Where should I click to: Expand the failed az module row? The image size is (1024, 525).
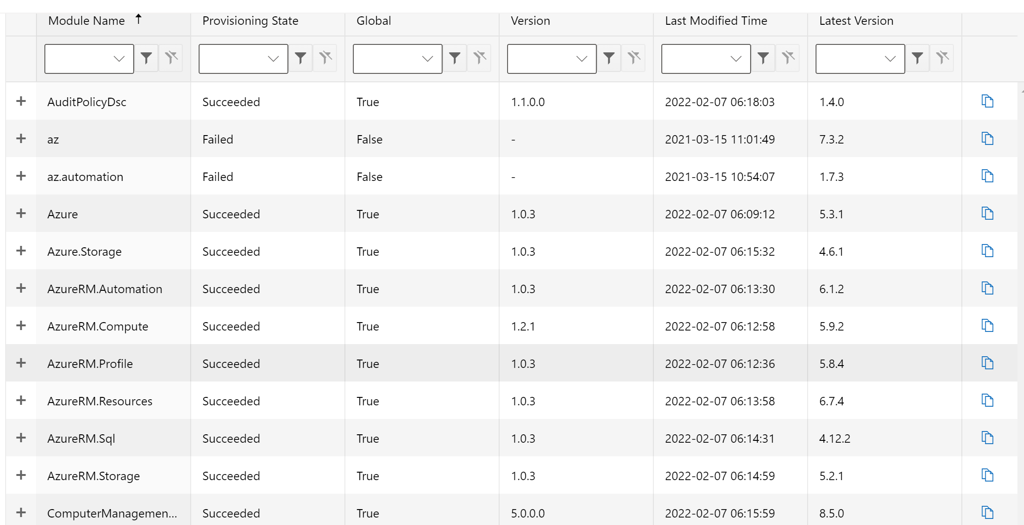(21, 139)
